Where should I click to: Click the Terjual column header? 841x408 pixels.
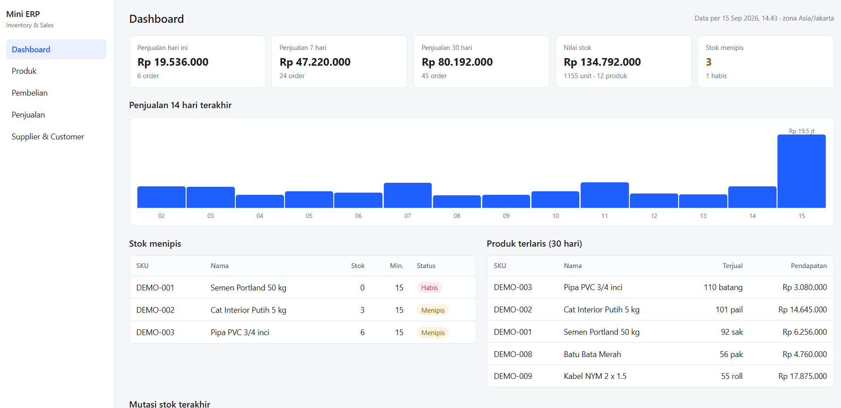(x=732, y=266)
